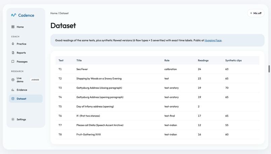Image resolution: width=271 pixels, height=154 pixels.
Task: Open the Evidence sidebar item
Action: (x=26, y=90)
